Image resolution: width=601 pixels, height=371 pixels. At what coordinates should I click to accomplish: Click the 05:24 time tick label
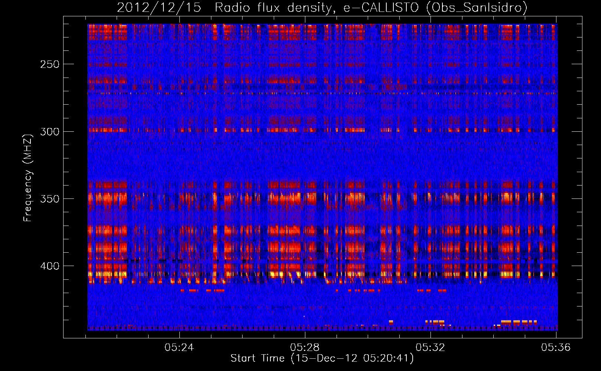click(179, 348)
